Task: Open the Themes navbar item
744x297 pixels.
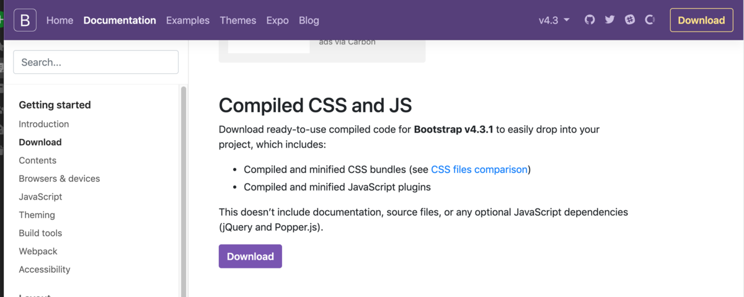Action: (237, 20)
